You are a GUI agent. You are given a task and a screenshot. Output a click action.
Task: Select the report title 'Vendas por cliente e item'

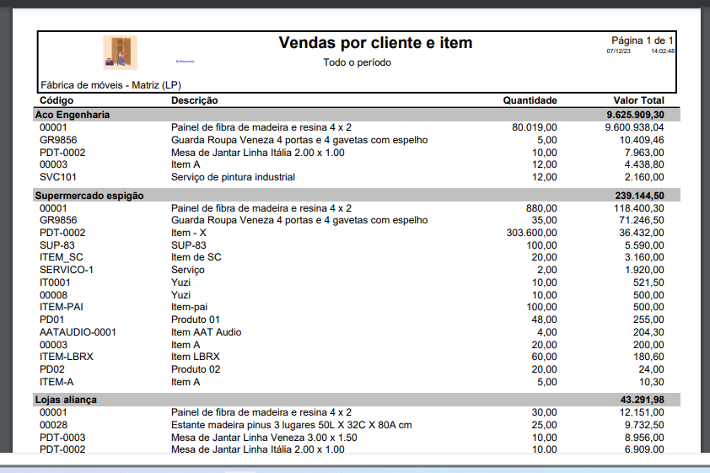pos(375,42)
